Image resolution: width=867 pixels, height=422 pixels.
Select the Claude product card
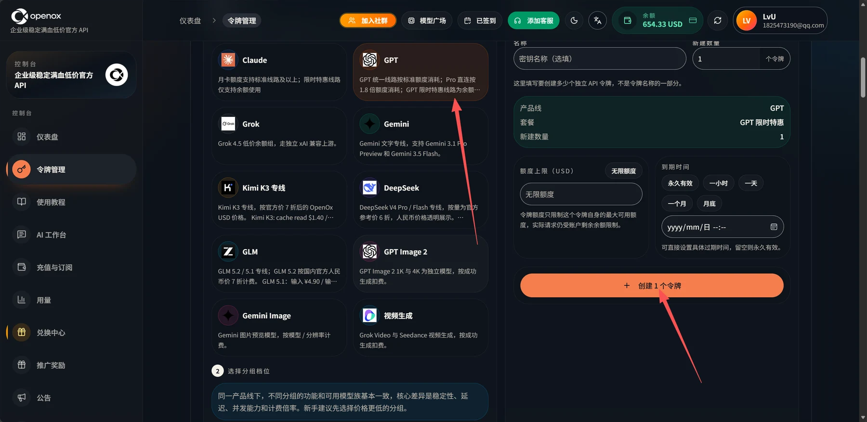279,72
